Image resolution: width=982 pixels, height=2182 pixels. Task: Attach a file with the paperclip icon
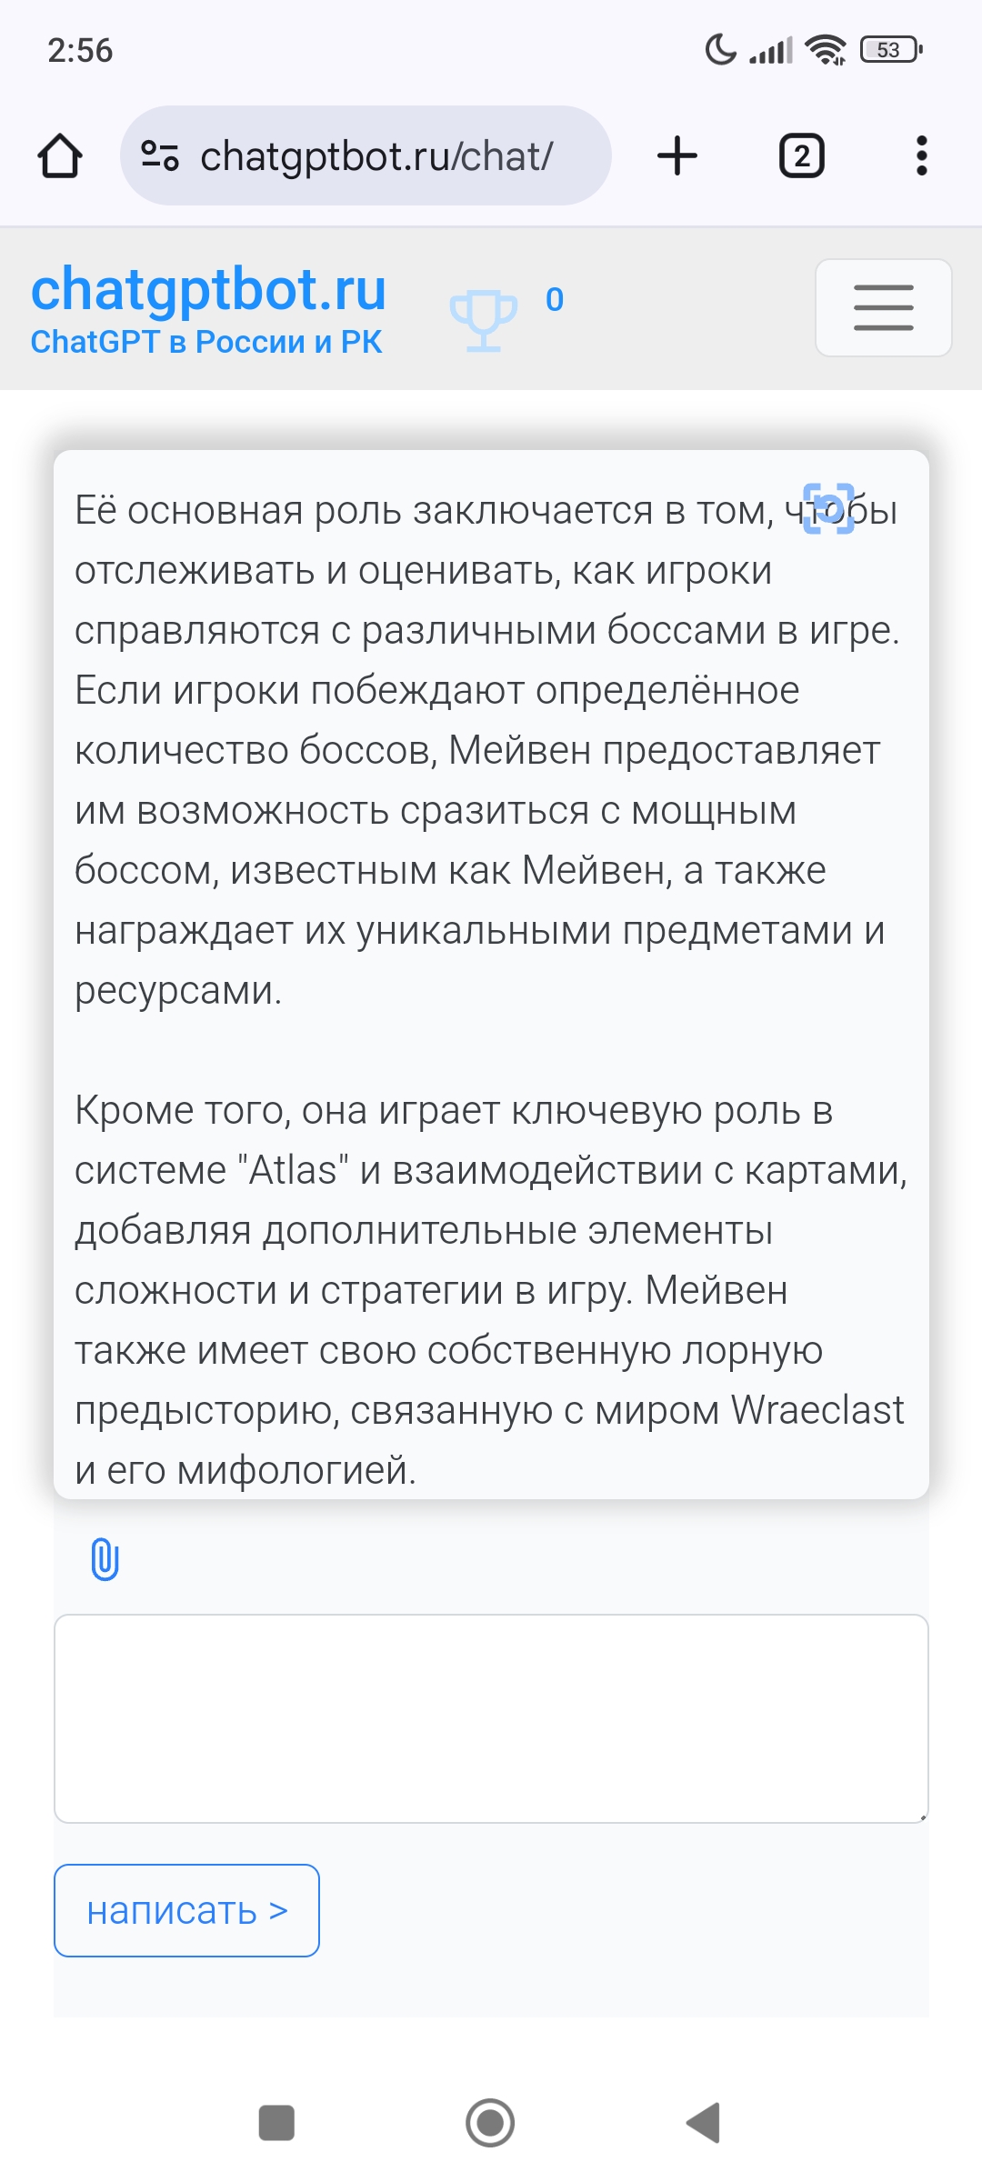[105, 1559]
